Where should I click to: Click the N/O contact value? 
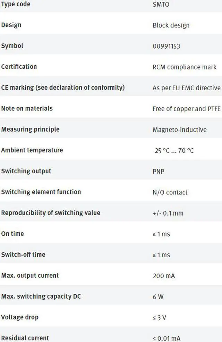pos(170,192)
